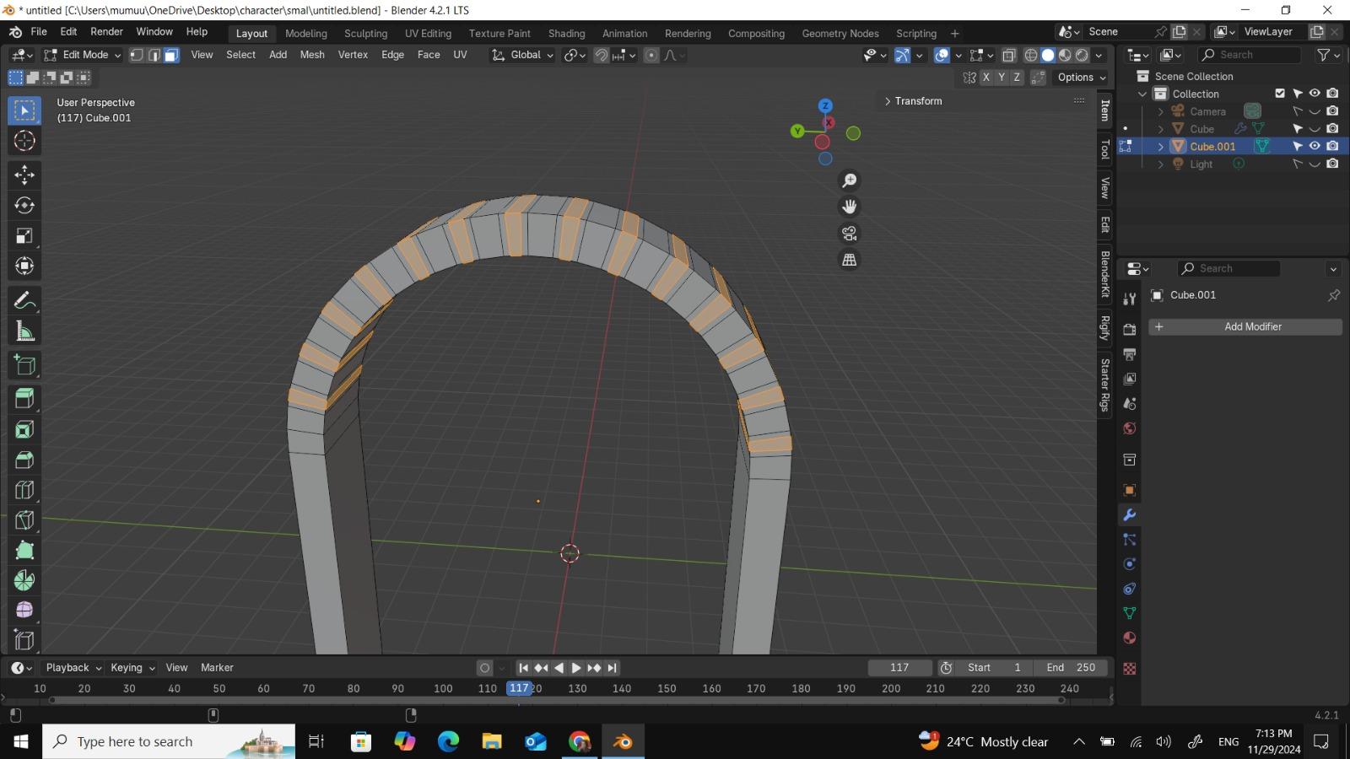The height and width of the screenshot is (759, 1350).
Task: Toggle auto keying record button
Action: pos(484,668)
